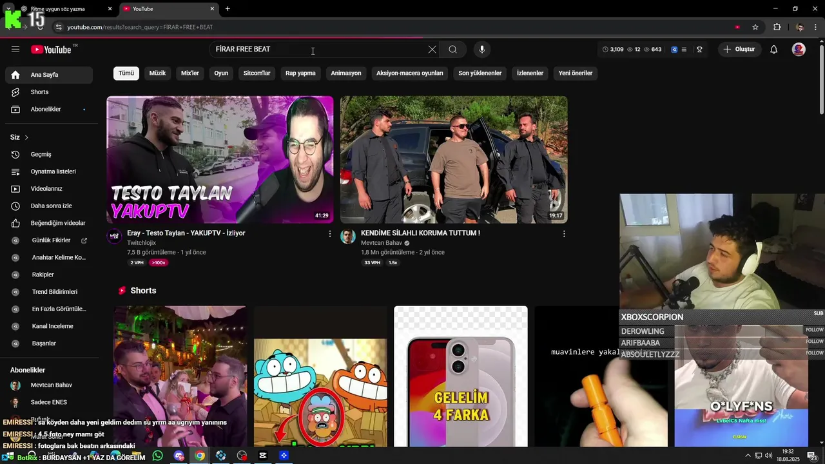Select Aksiyon-macera oyunları chip
825x464 pixels.
click(410, 73)
